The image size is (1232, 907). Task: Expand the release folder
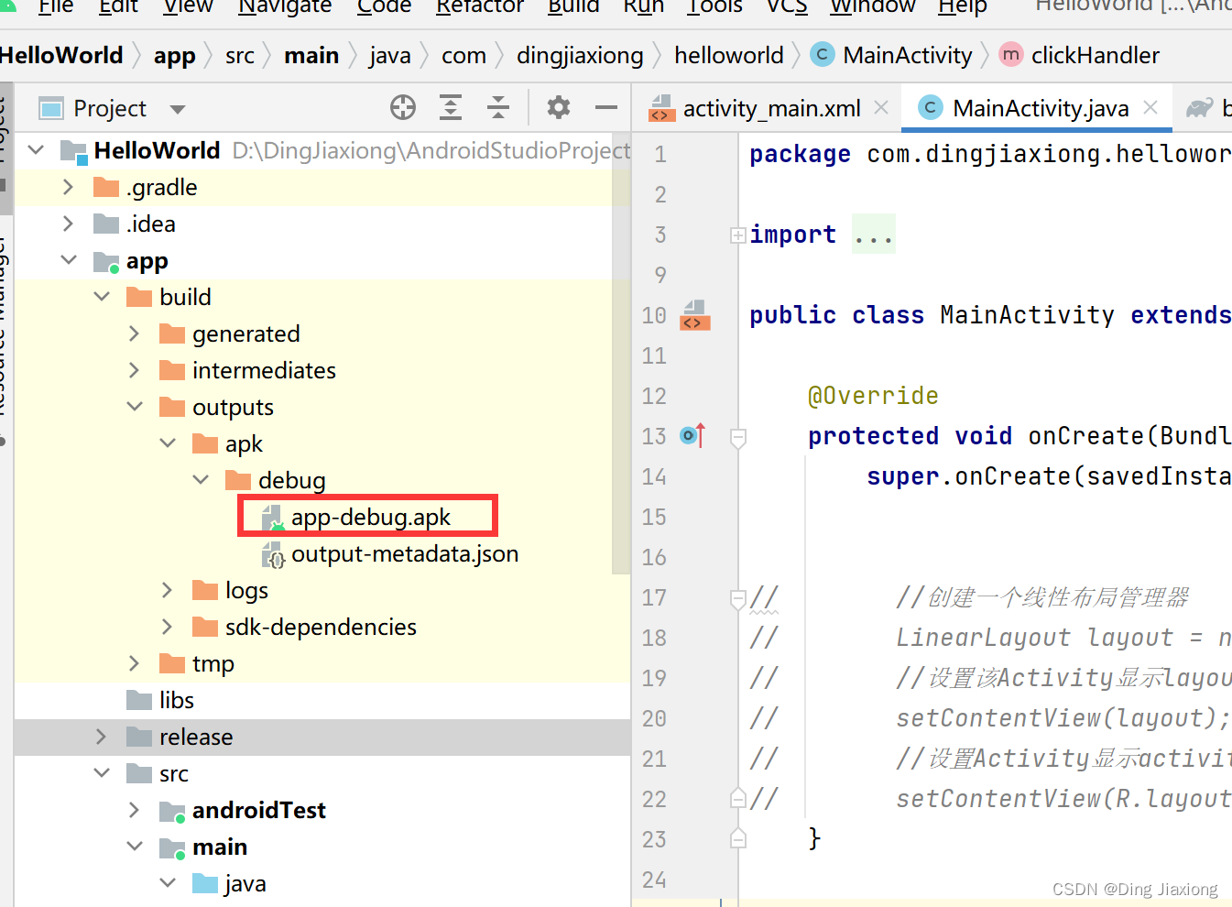[x=102, y=737]
